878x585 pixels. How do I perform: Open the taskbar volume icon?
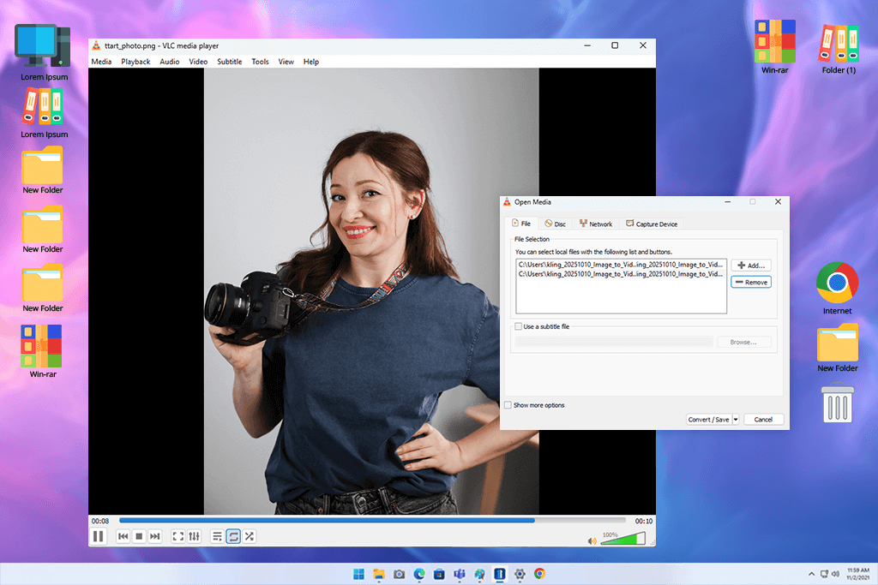tap(835, 574)
